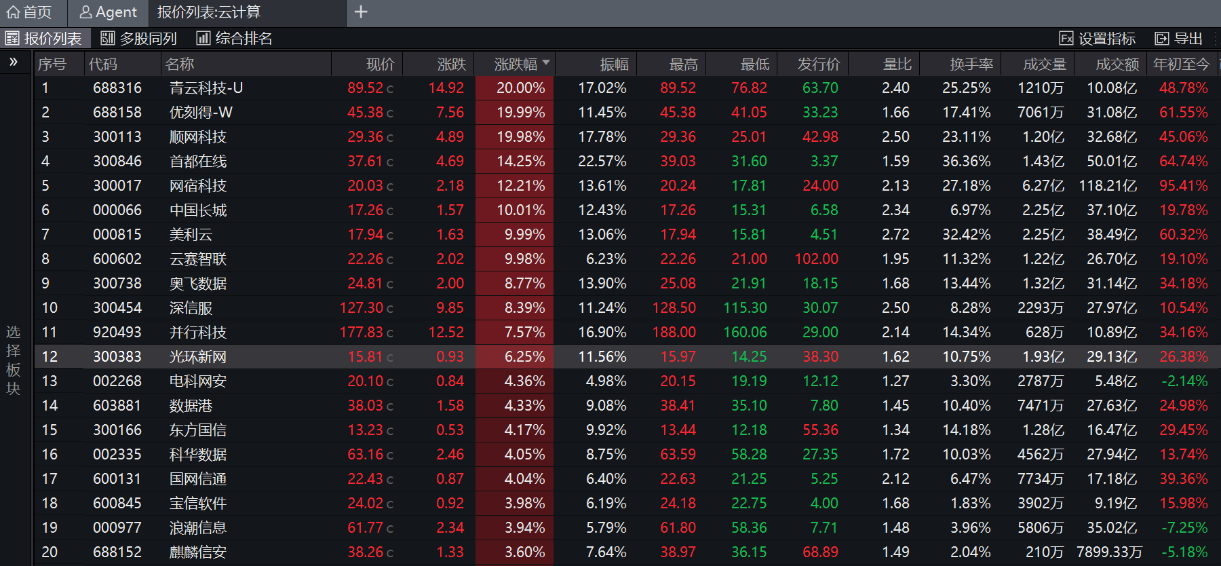Click stock code 300017

tap(117, 186)
